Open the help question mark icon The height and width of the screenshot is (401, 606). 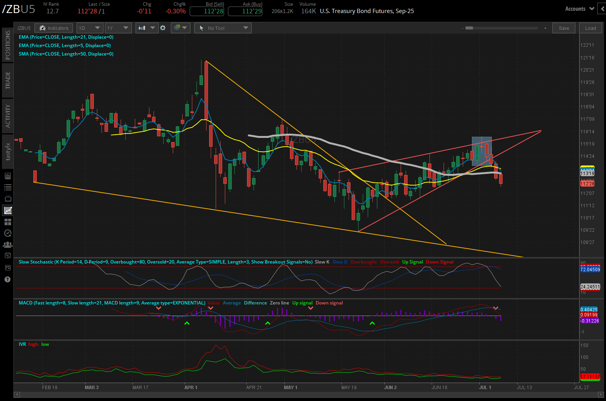click(x=7, y=280)
